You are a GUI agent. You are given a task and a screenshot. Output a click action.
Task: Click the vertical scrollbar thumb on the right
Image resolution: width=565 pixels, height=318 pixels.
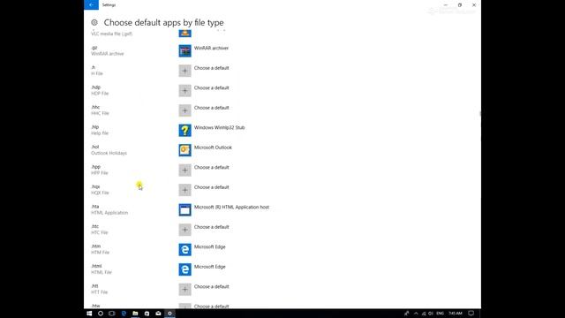click(x=480, y=114)
